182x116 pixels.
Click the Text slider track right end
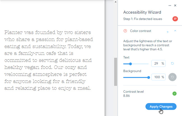(x=148, y=64)
